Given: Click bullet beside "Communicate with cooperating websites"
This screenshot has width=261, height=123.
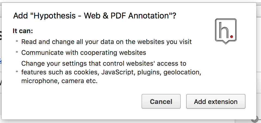Looking at the screenshot, I should click(17, 52).
